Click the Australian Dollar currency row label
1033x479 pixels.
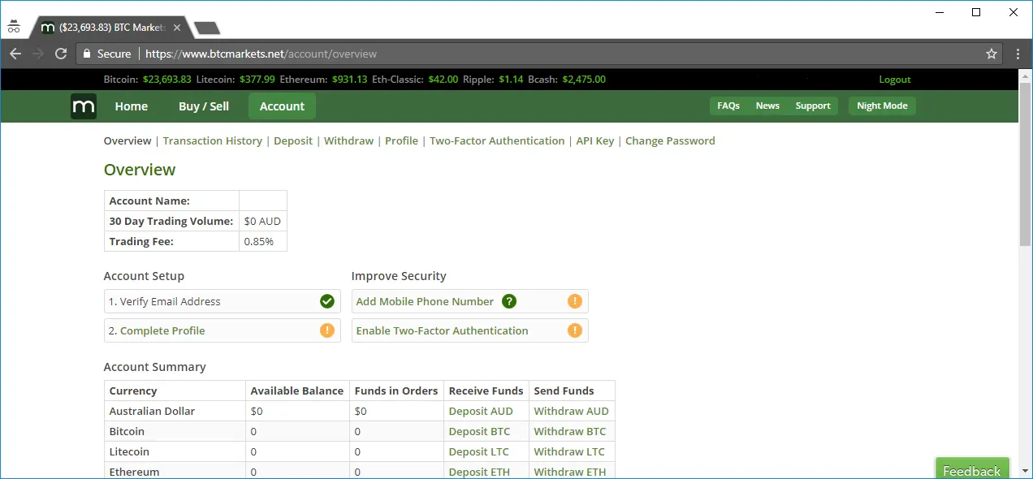pos(153,411)
